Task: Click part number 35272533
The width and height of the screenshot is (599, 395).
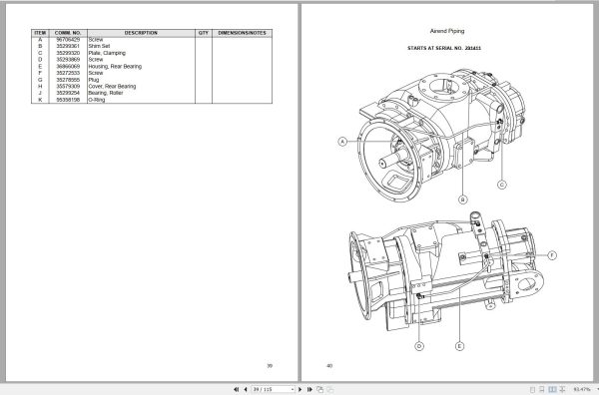Action: tap(68, 73)
